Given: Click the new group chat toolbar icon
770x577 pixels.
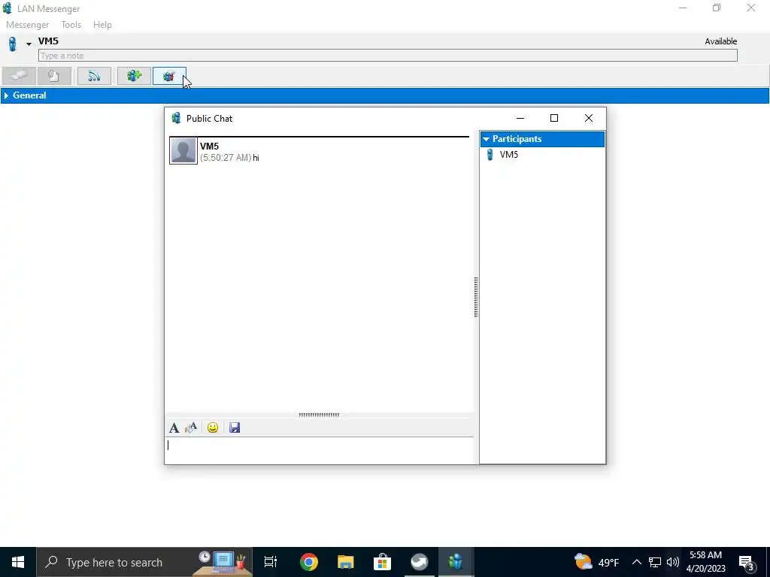Looking at the screenshot, I should [x=134, y=76].
